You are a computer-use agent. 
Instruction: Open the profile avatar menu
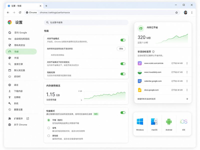pyautogui.click(x=185, y=12)
